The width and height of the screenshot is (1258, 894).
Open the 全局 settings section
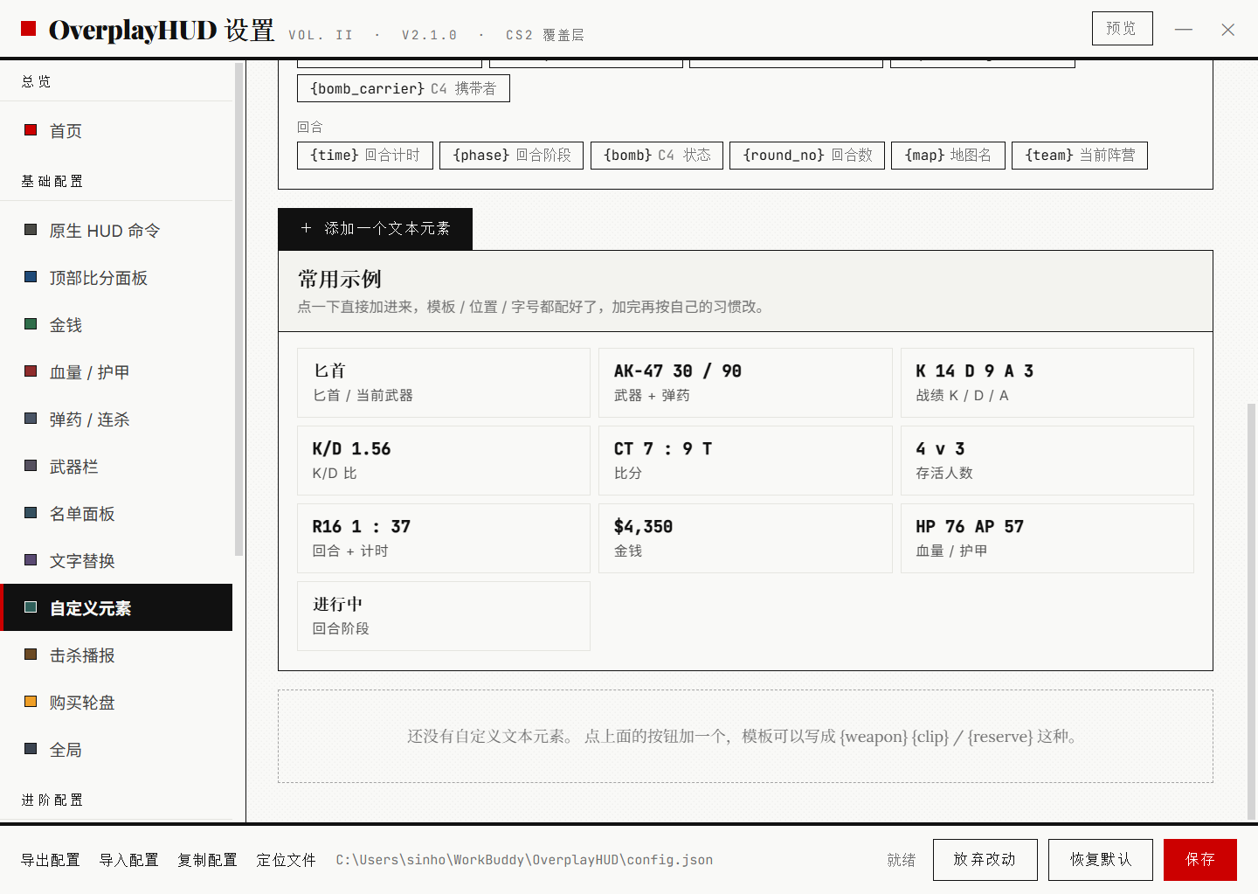(x=116, y=749)
